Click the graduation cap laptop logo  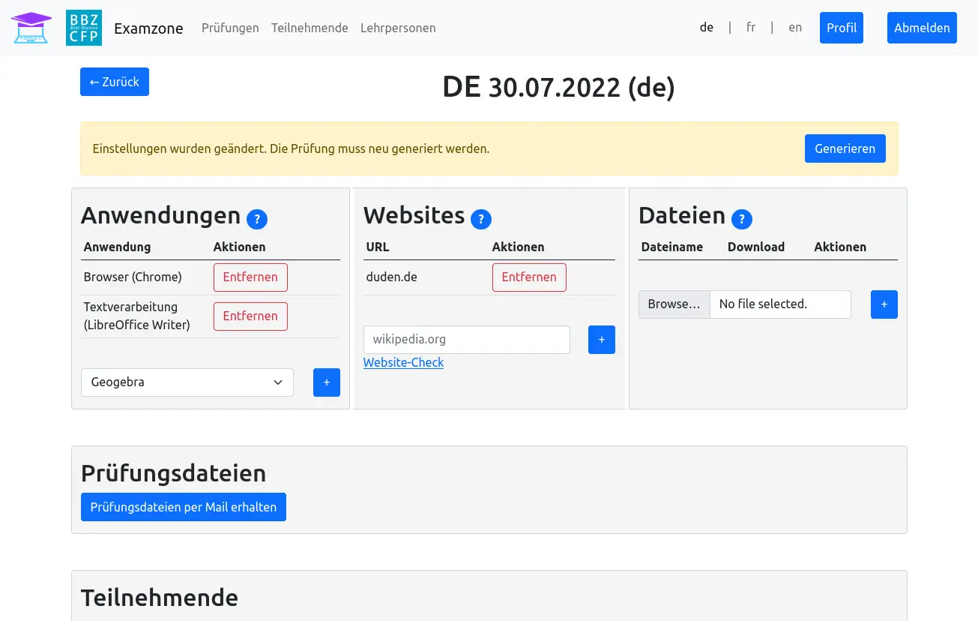tap(31, 28)
